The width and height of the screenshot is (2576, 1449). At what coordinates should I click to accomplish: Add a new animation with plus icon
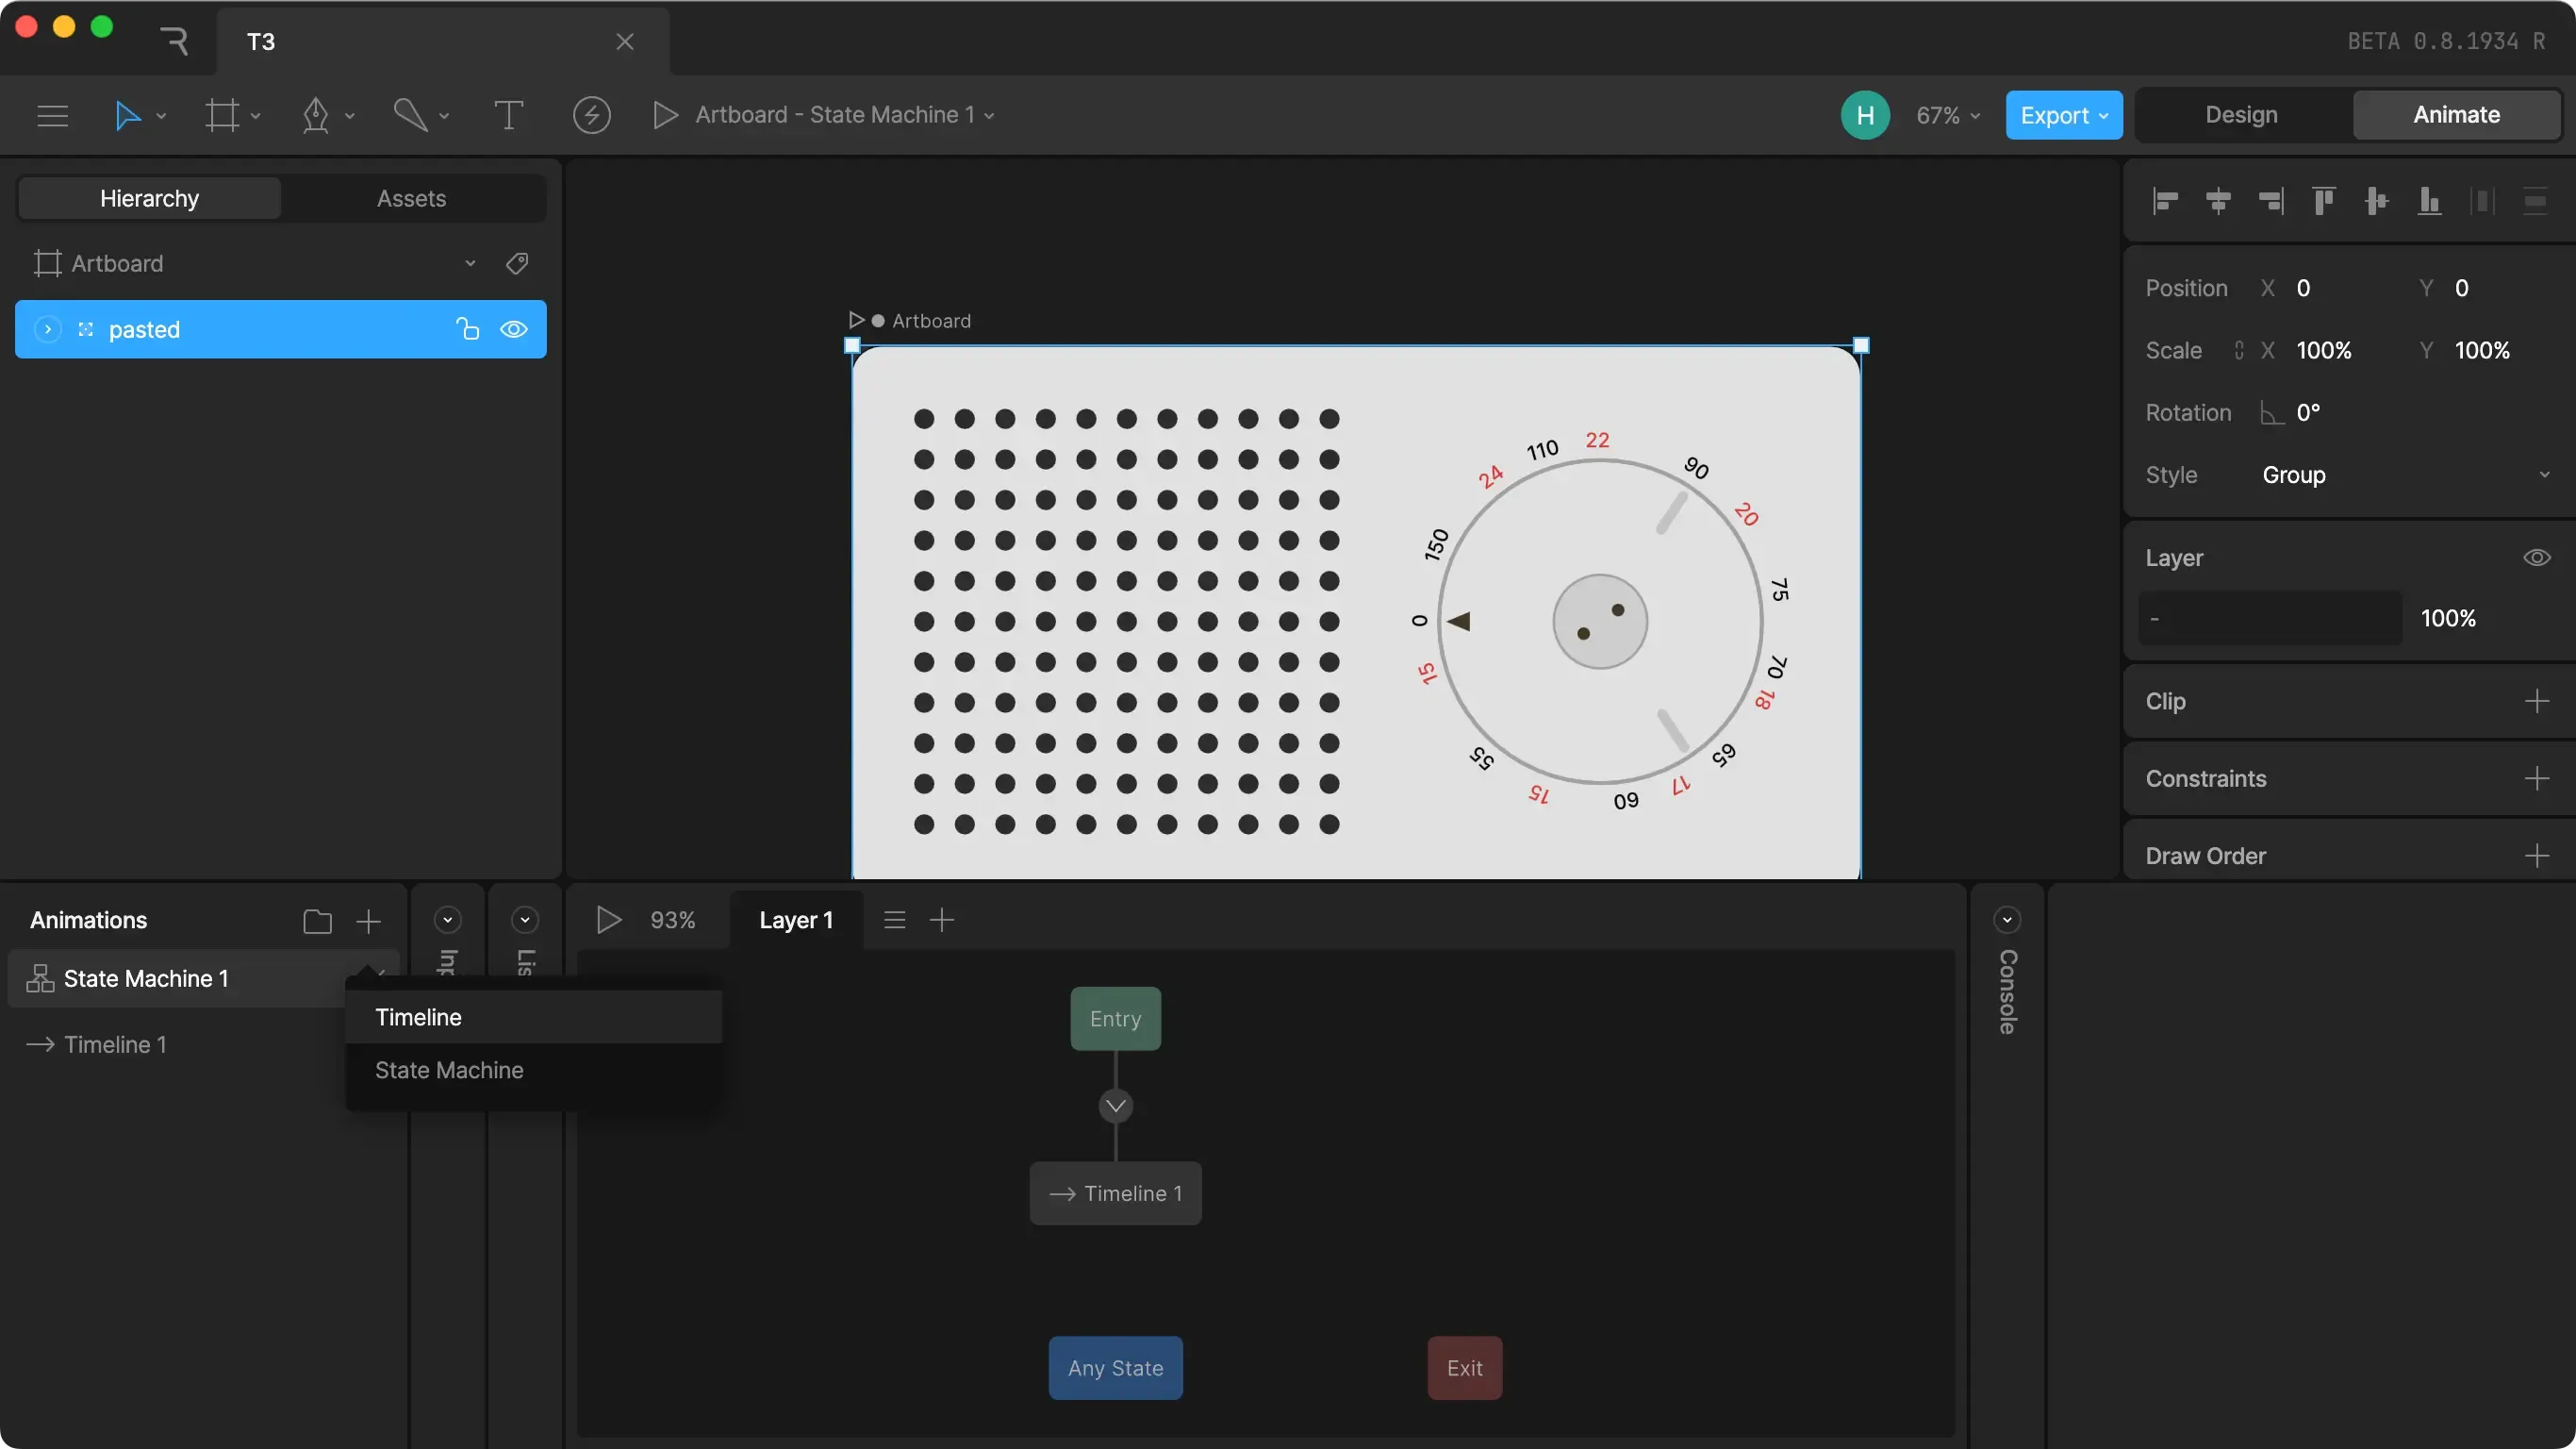[x=368, y=921]
